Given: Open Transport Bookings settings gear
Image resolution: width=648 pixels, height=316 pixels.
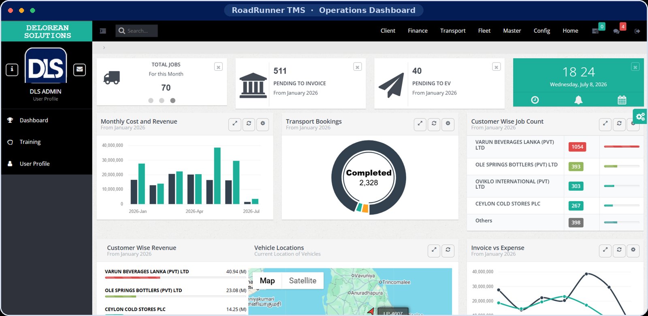Looking at the screenshot, I should (x=448, y=124).
